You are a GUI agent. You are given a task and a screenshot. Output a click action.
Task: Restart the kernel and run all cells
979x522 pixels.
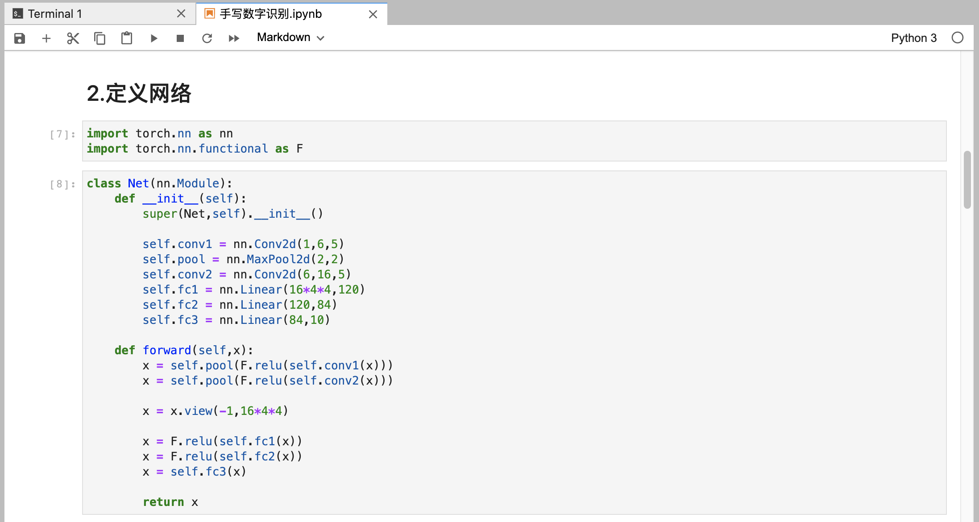(x=234, y=38)
